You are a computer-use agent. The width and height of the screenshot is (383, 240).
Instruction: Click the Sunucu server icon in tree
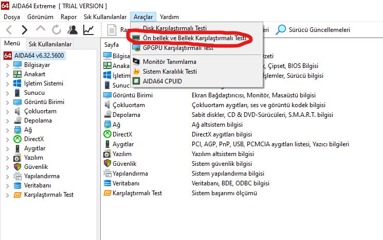17,93
